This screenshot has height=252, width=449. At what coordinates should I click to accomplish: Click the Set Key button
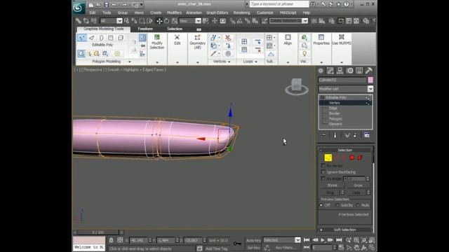[x=253, y=248]
